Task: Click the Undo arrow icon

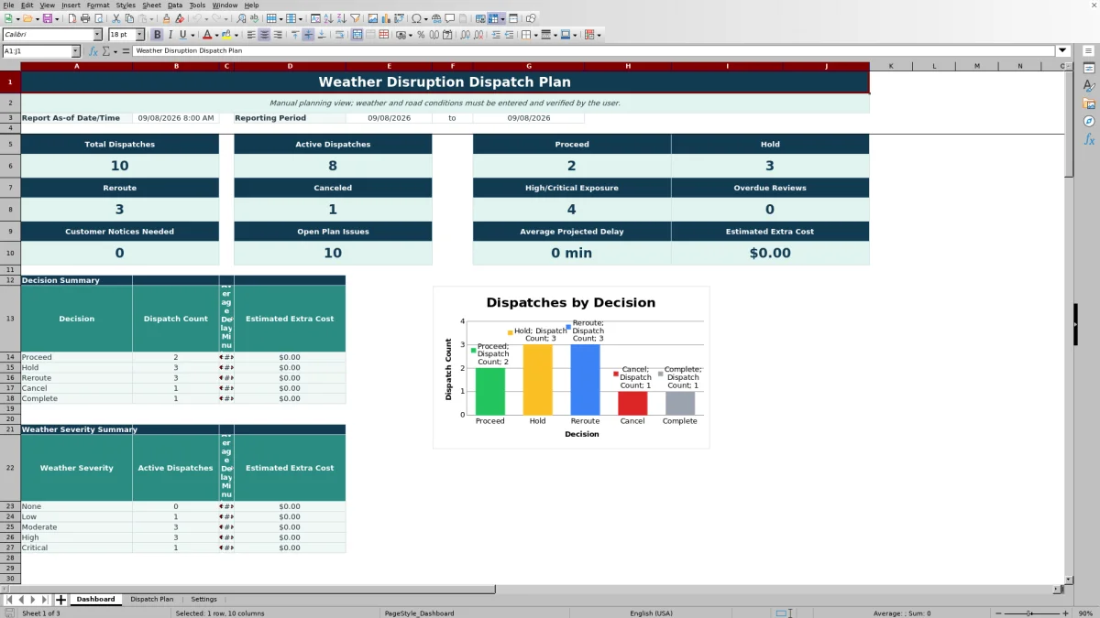Action: pos(196,18)
